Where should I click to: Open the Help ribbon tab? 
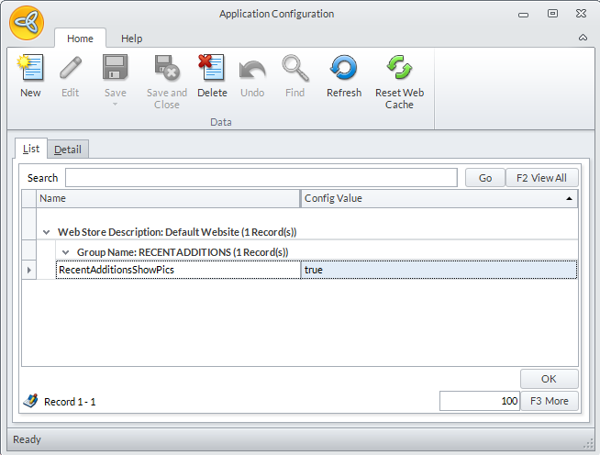(132, 39)
